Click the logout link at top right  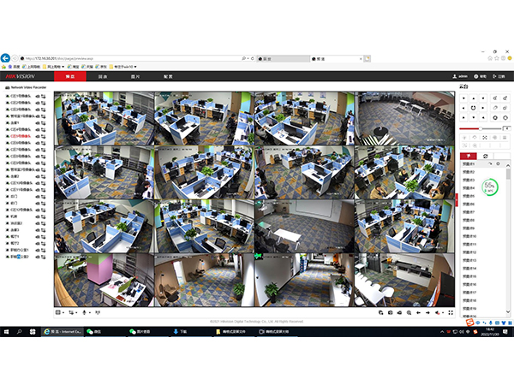click(499, 76)
